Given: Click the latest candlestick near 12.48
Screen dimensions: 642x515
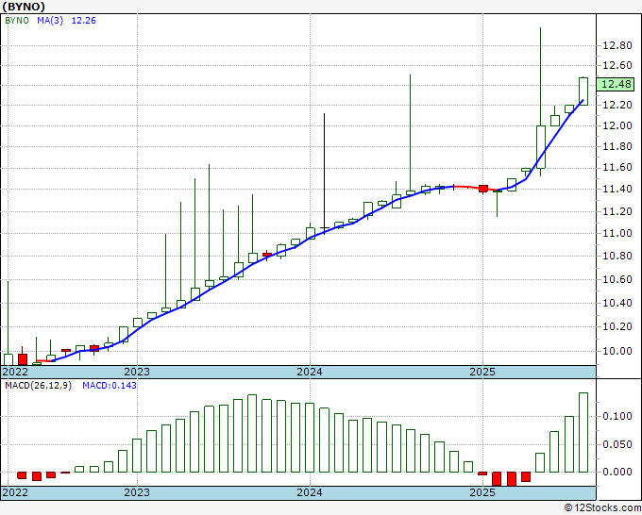Looking at the screenshot, I should [583, 91].
